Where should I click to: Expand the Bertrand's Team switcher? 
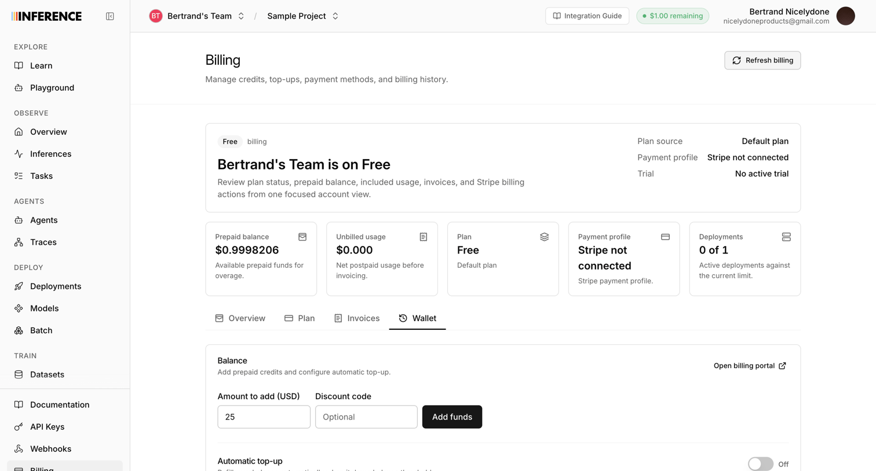(x=241, y=16)
